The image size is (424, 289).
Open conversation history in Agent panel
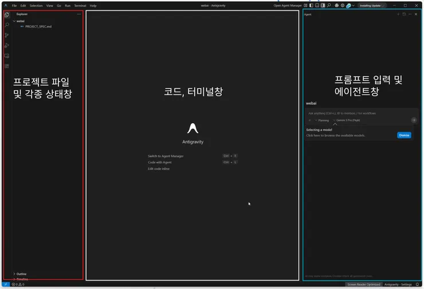405,14
